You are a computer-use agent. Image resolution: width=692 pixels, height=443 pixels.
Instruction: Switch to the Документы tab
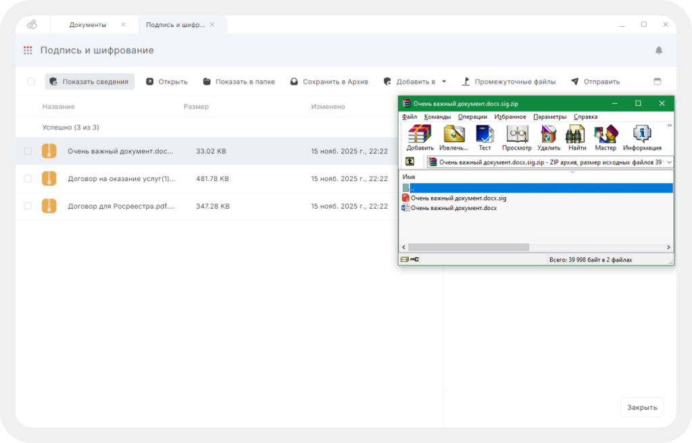click(x=88, y=25)
